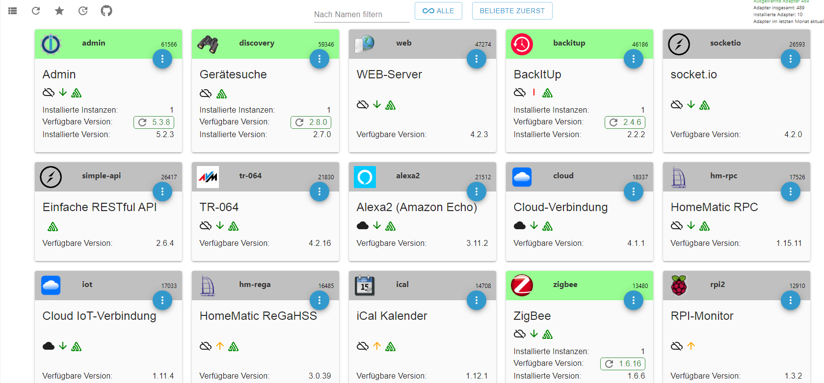Click the check-for-updates icon next to the star

[83, 11]
